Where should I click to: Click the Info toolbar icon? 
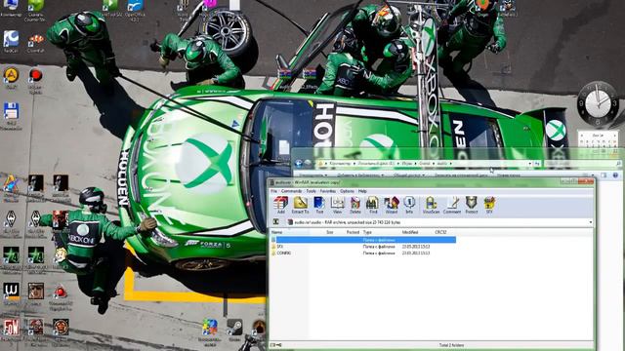pyautogui.click(x=409, y=206)
